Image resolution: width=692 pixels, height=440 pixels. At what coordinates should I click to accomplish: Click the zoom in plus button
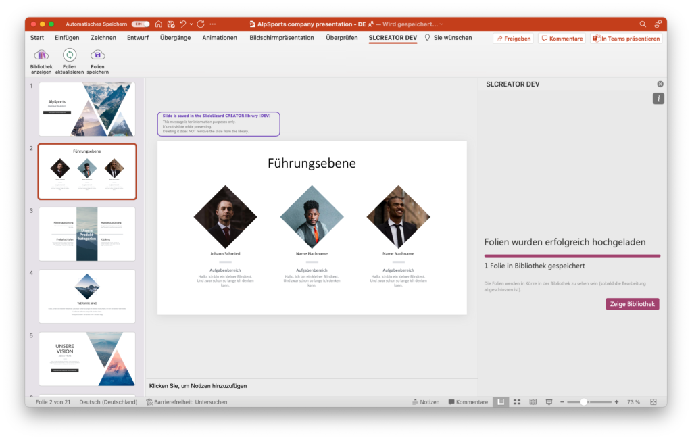click(x=616, y=402)
